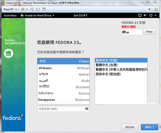The image size is (161, 133).
Task: Click the clock Sat 03:47
Action: (x=80, y=16)
